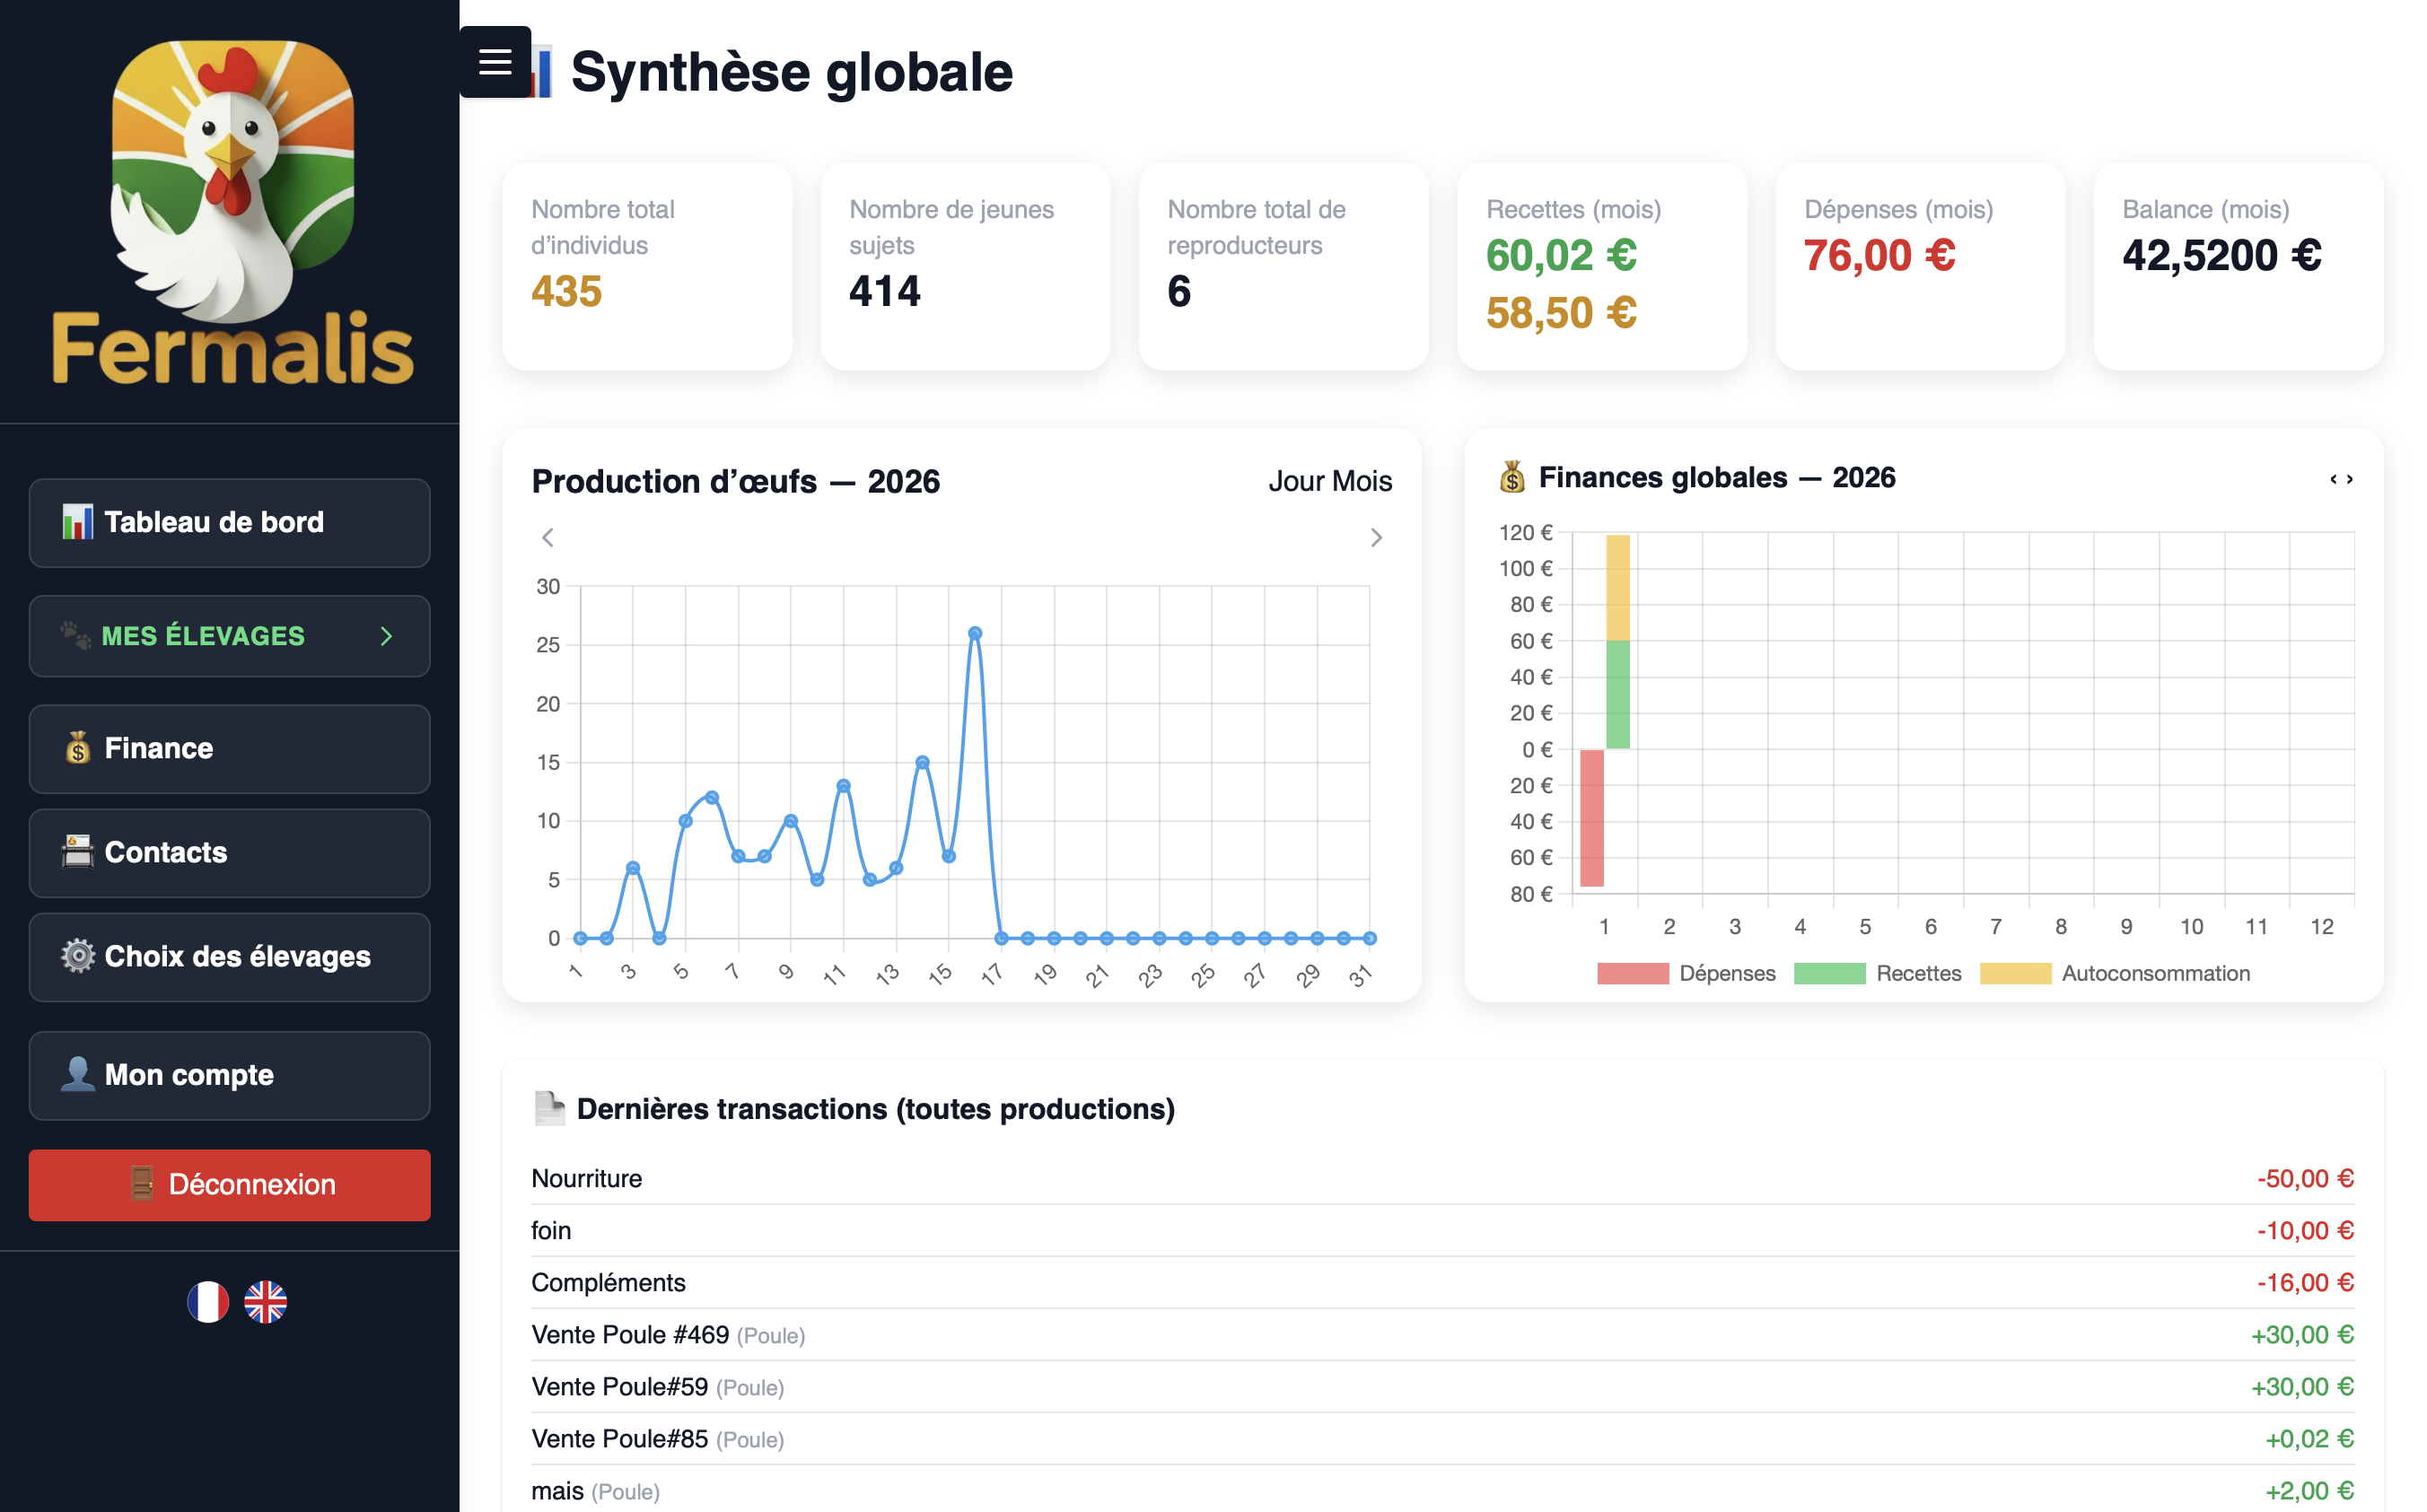Show the next month on the egg chart

(1376, 538)
